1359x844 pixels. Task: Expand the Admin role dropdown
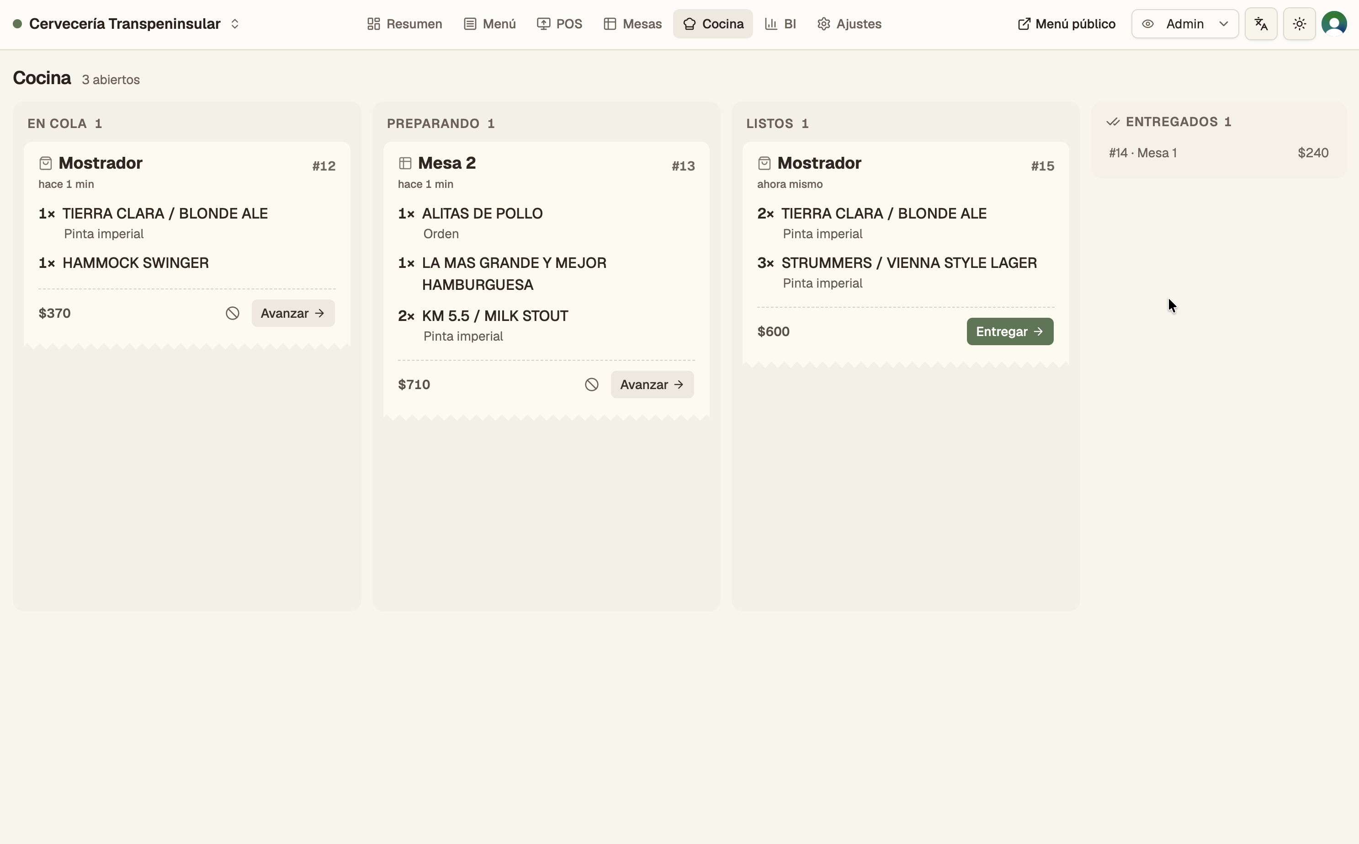coord(1185,24)
